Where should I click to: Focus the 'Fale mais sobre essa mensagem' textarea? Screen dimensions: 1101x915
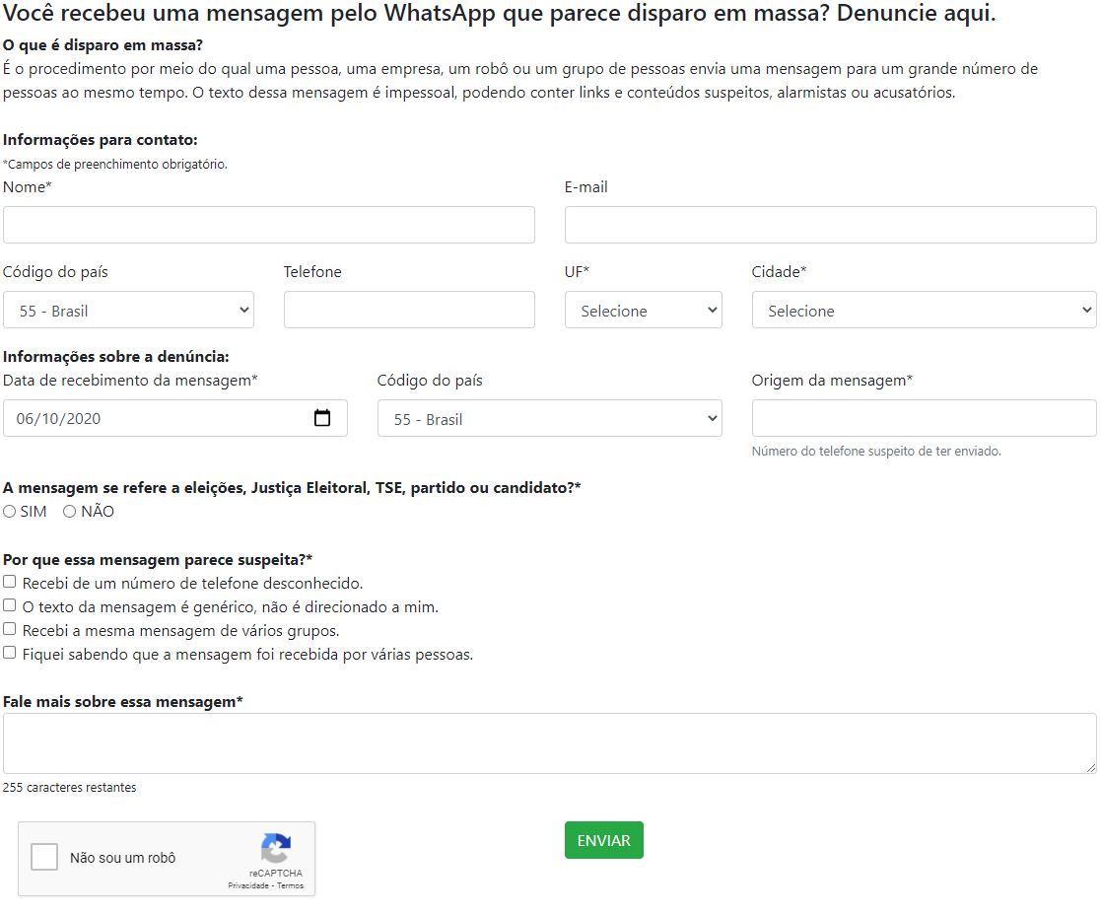point(550,743)
